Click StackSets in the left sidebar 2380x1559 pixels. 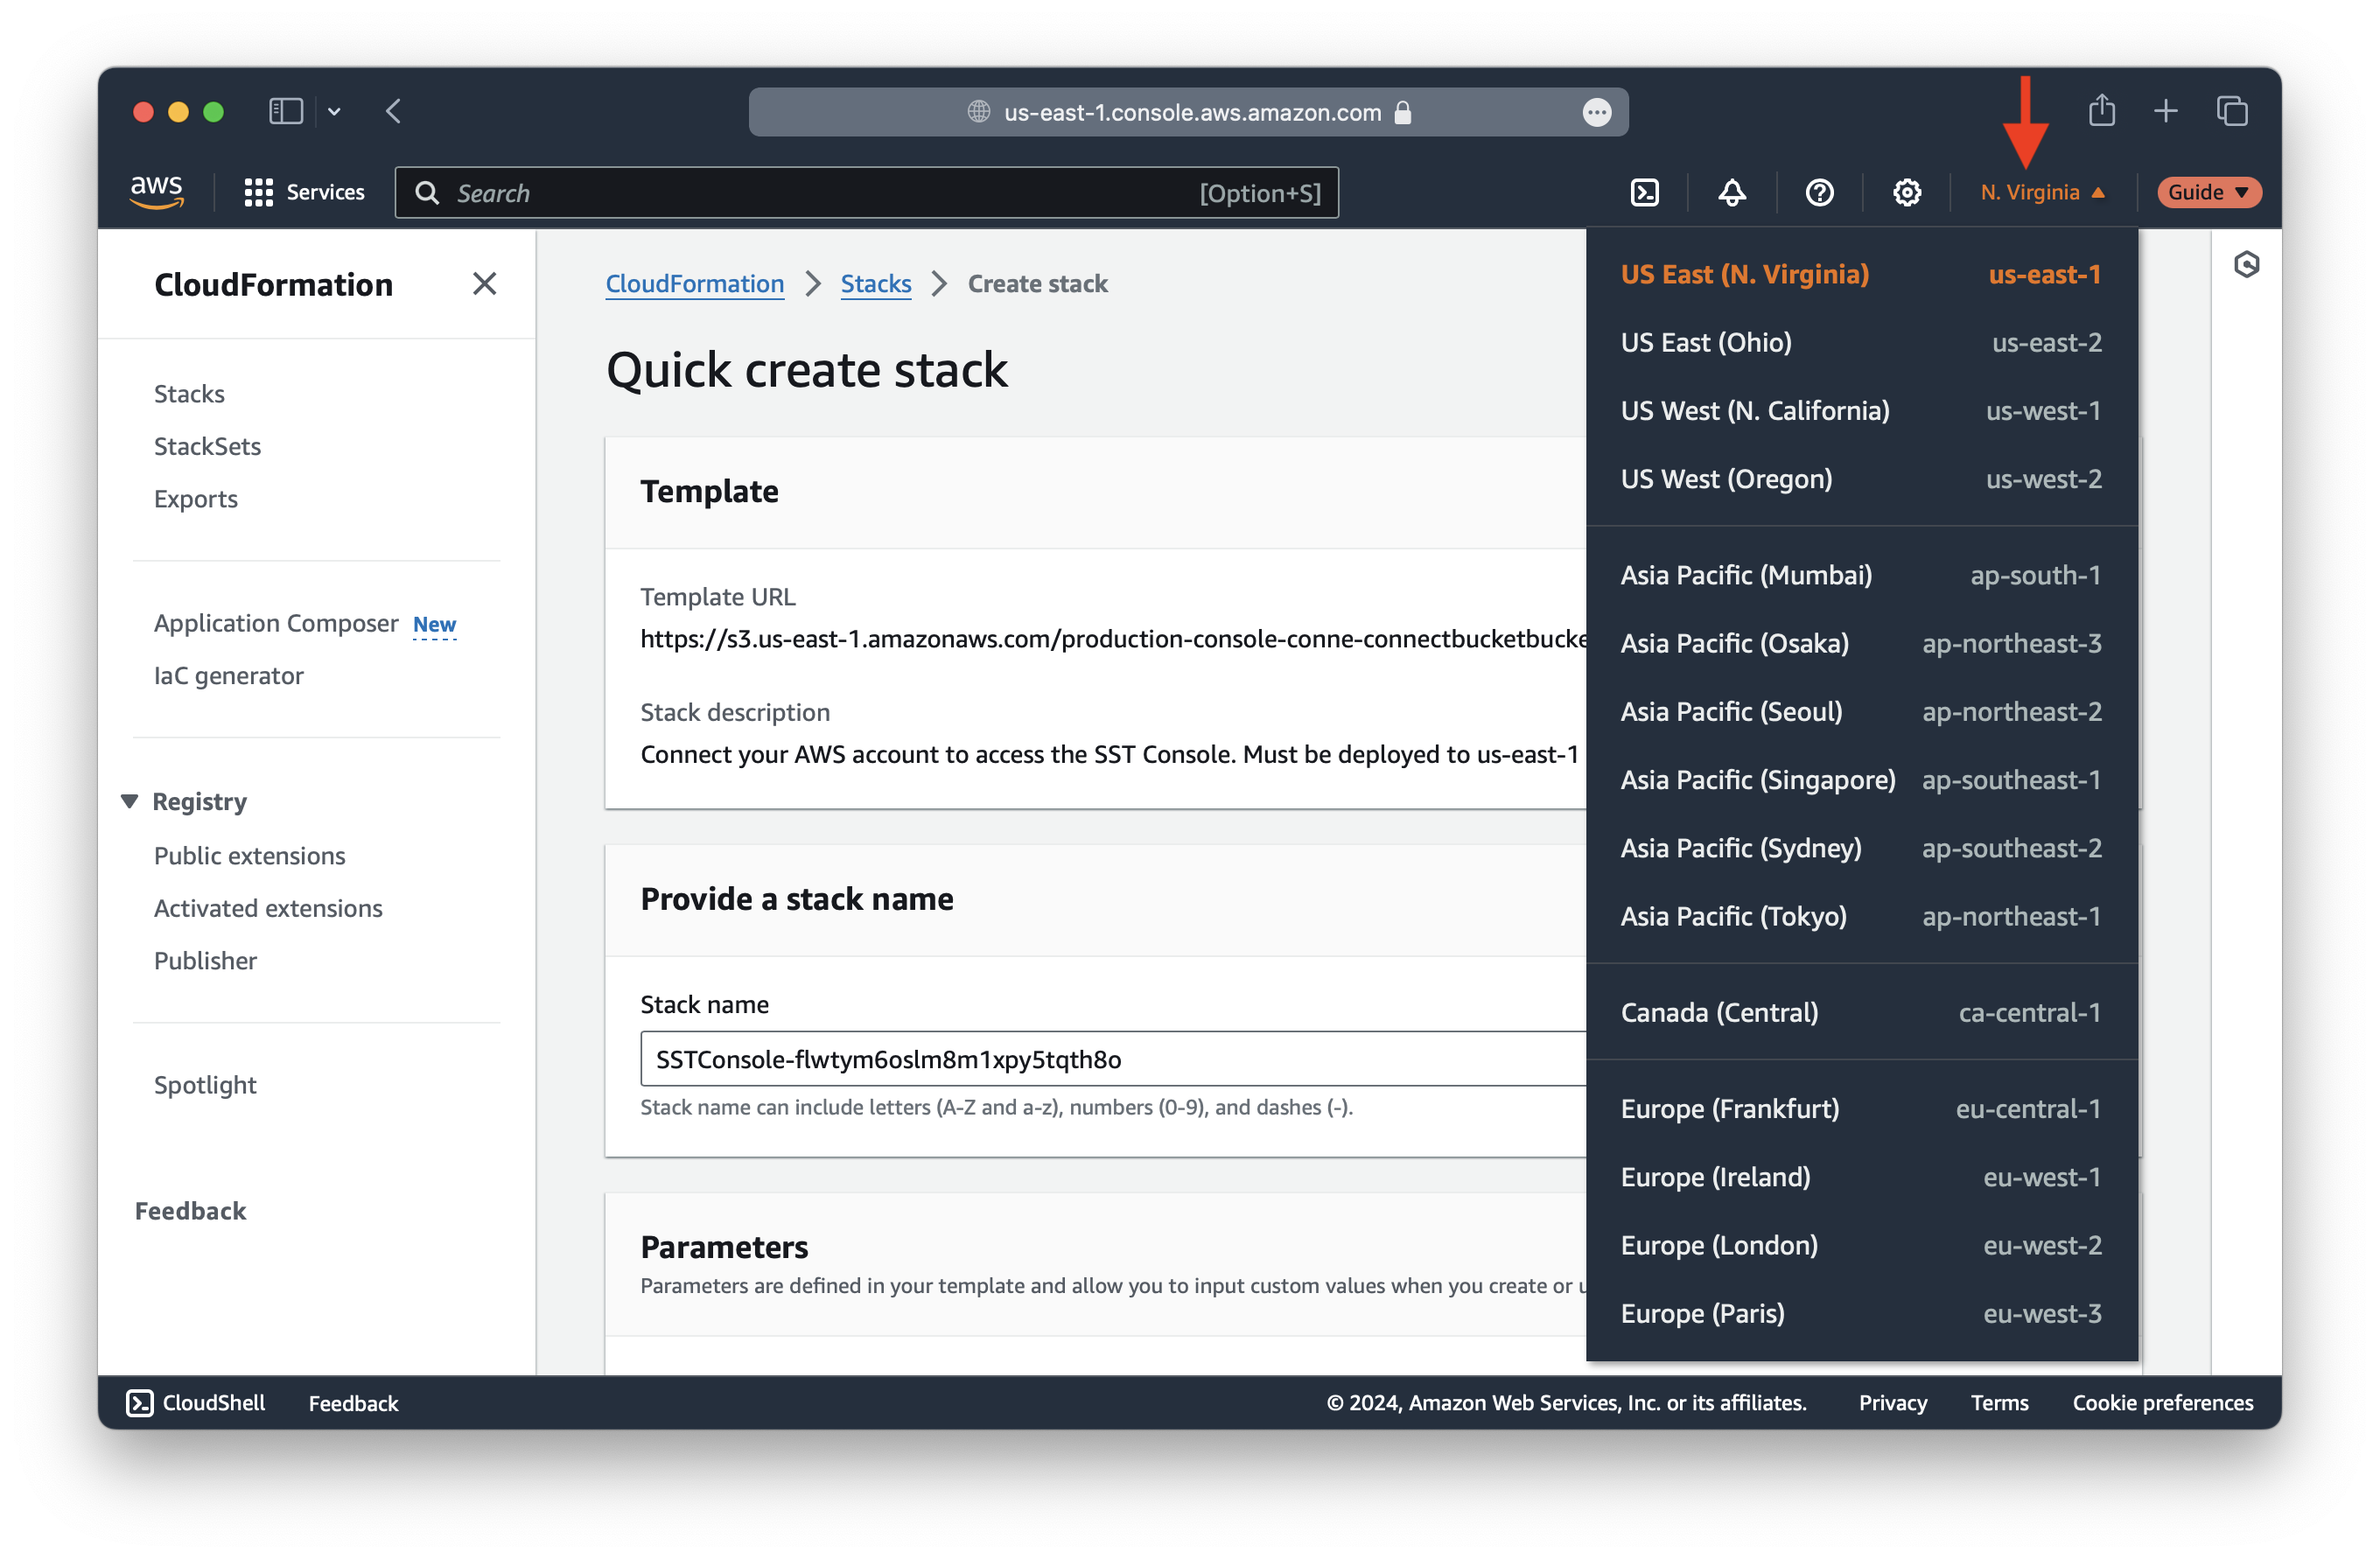pos(209,445)
